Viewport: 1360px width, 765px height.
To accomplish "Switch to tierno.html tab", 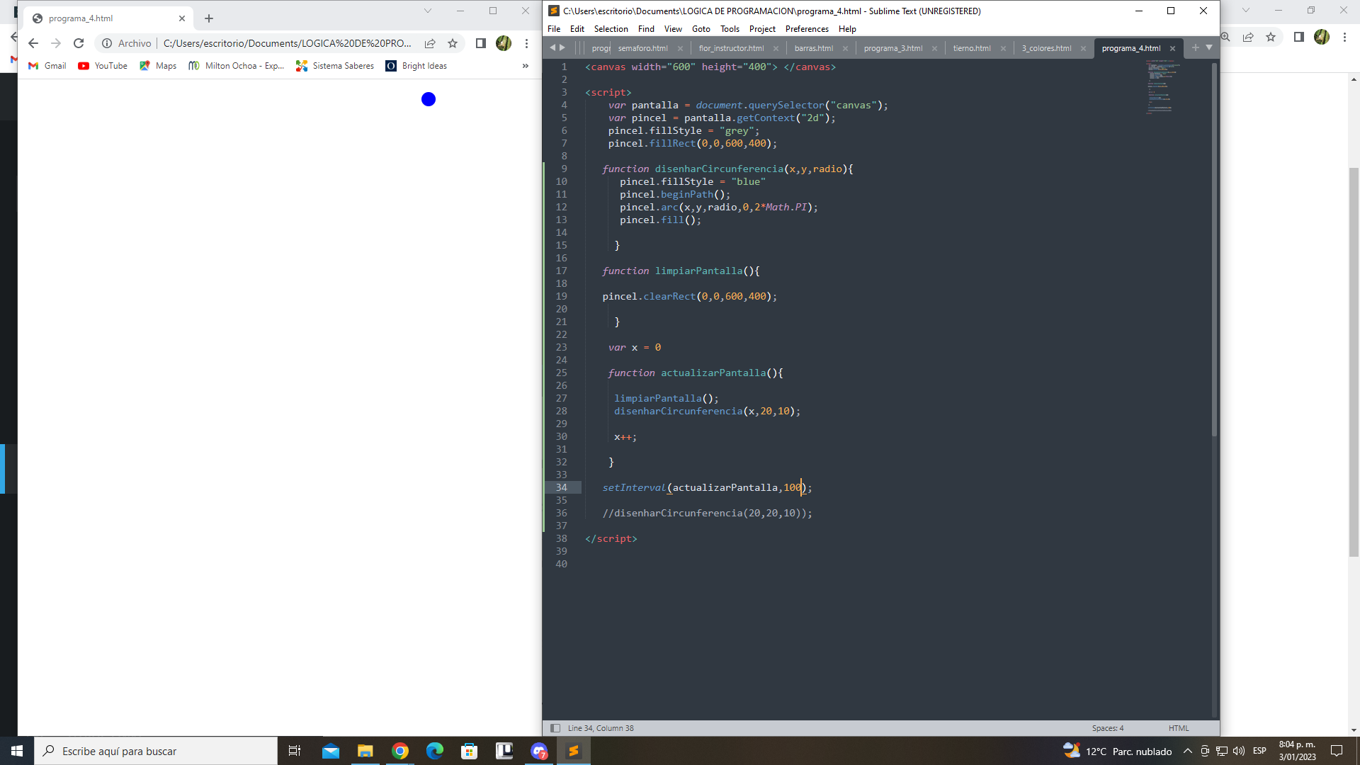I will click(972, 48).
